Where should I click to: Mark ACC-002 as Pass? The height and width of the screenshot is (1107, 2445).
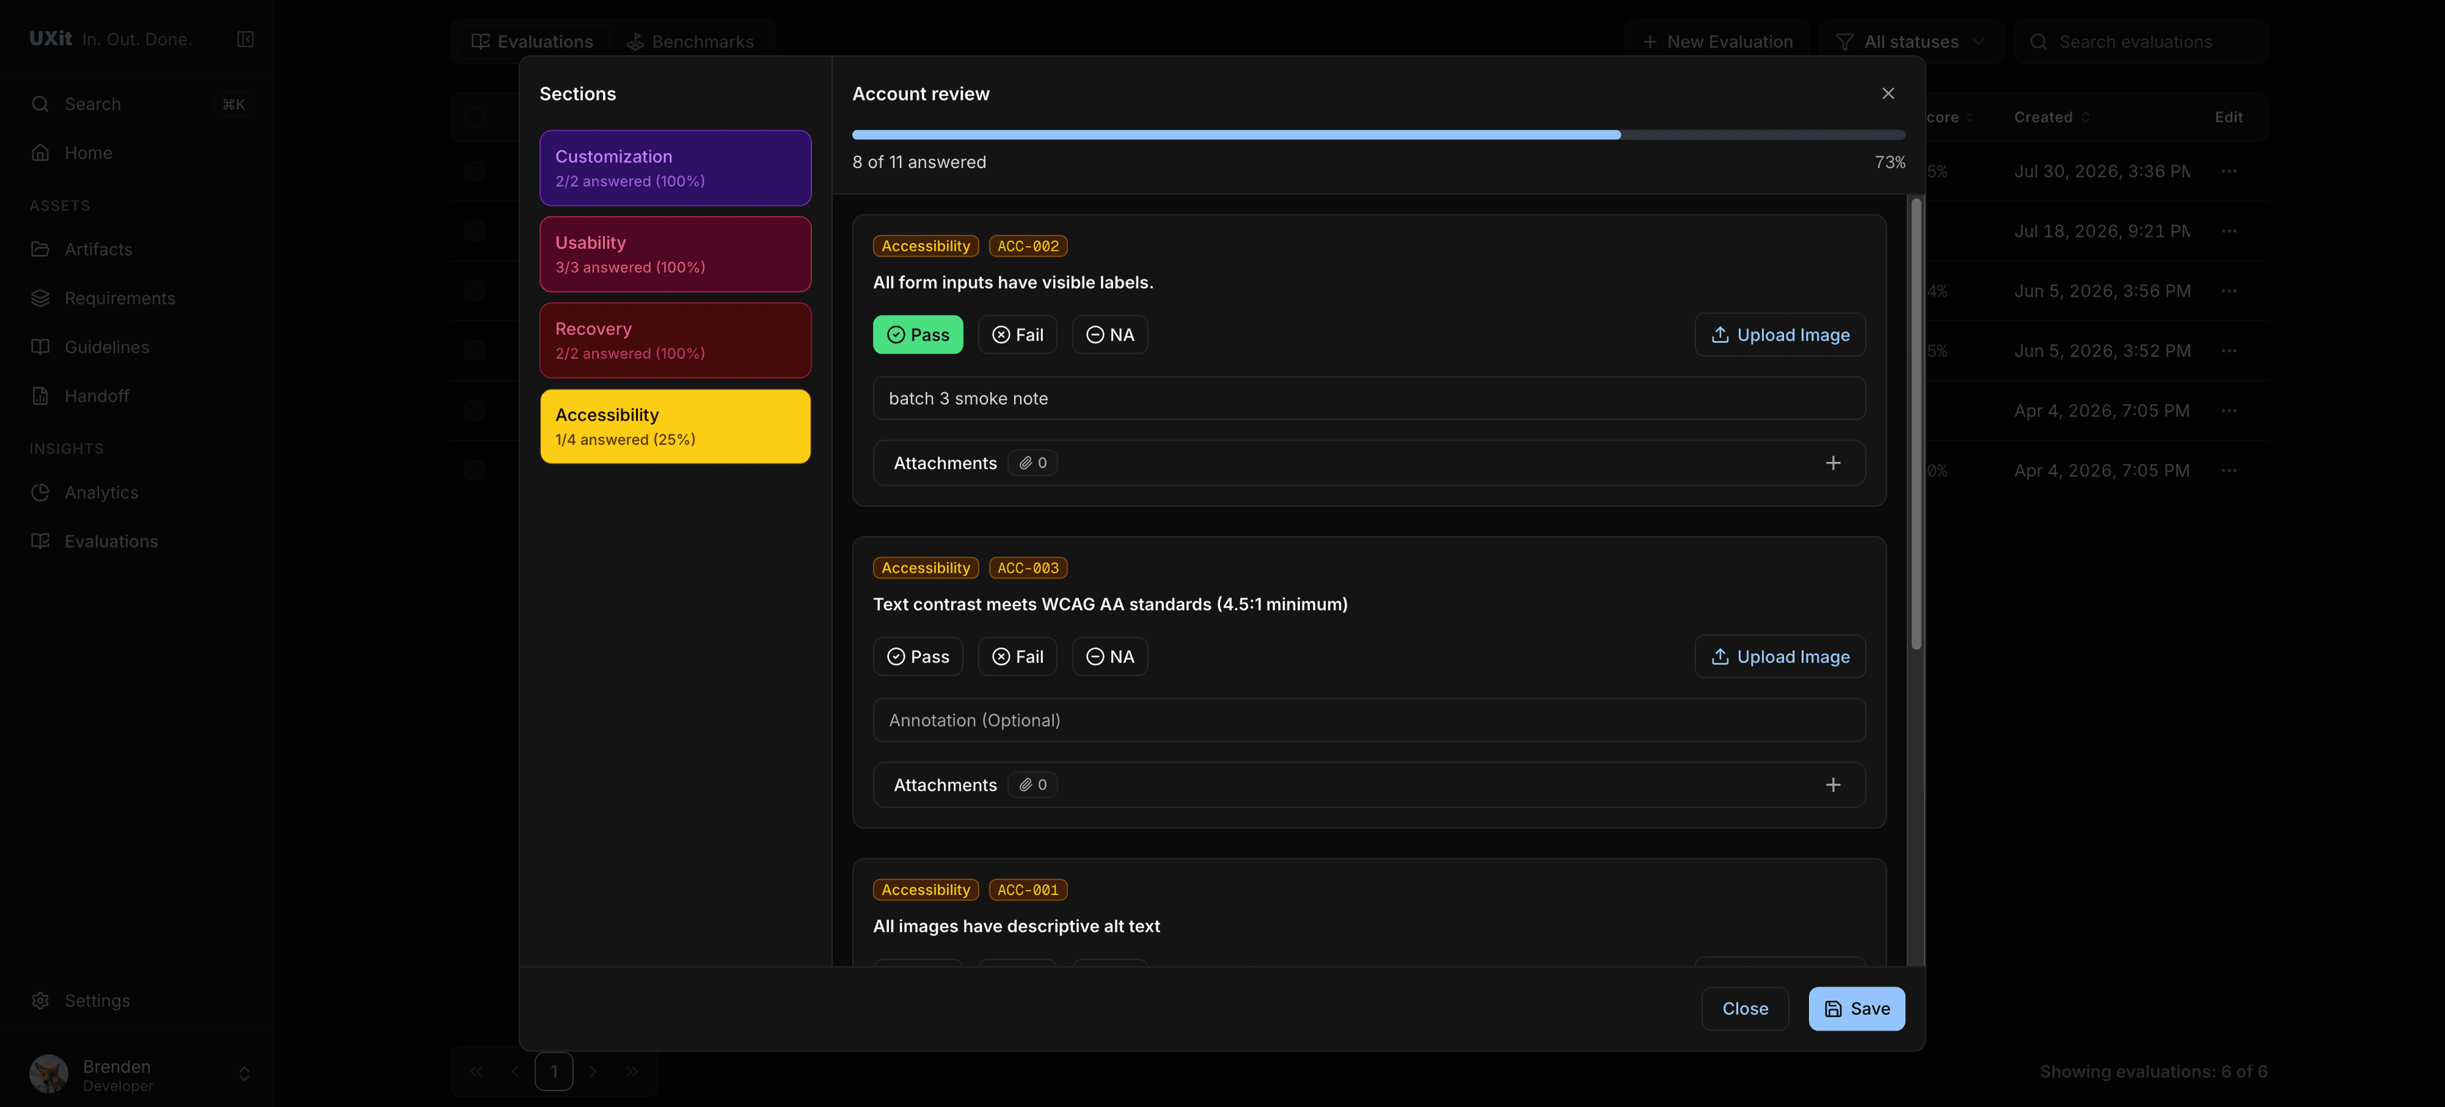coord(918,335)
